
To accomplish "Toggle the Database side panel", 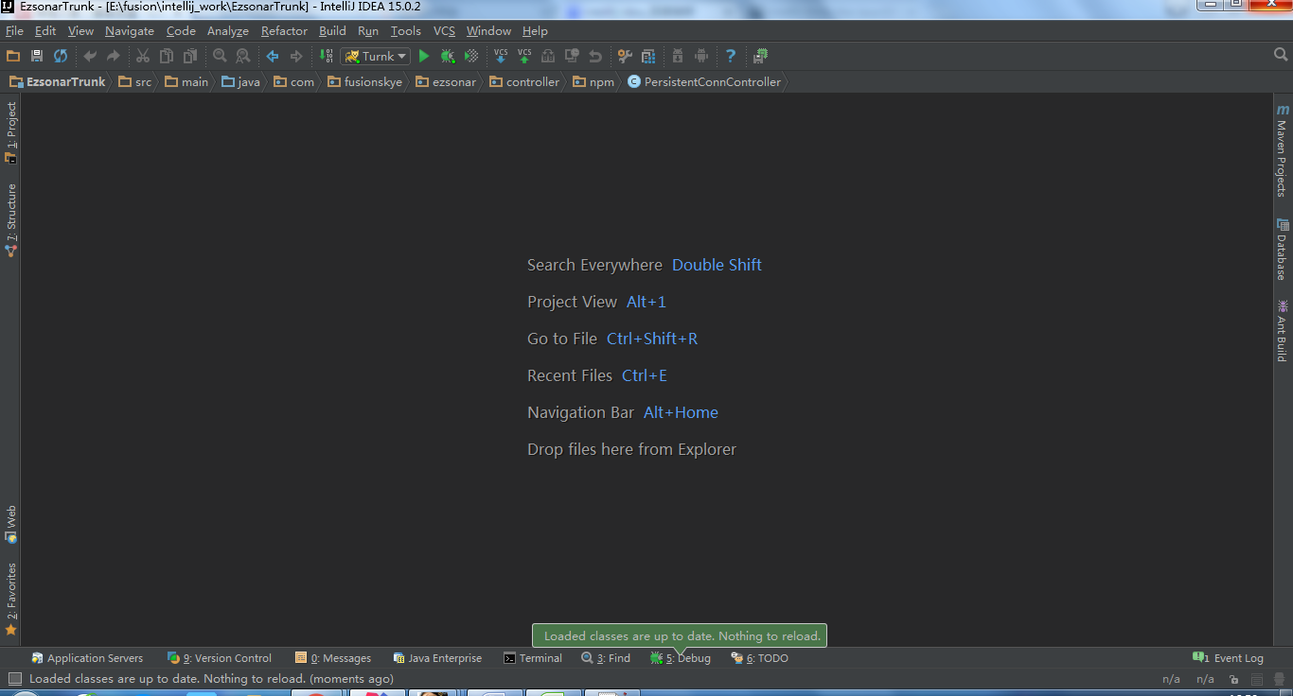I will point(1282,249).
